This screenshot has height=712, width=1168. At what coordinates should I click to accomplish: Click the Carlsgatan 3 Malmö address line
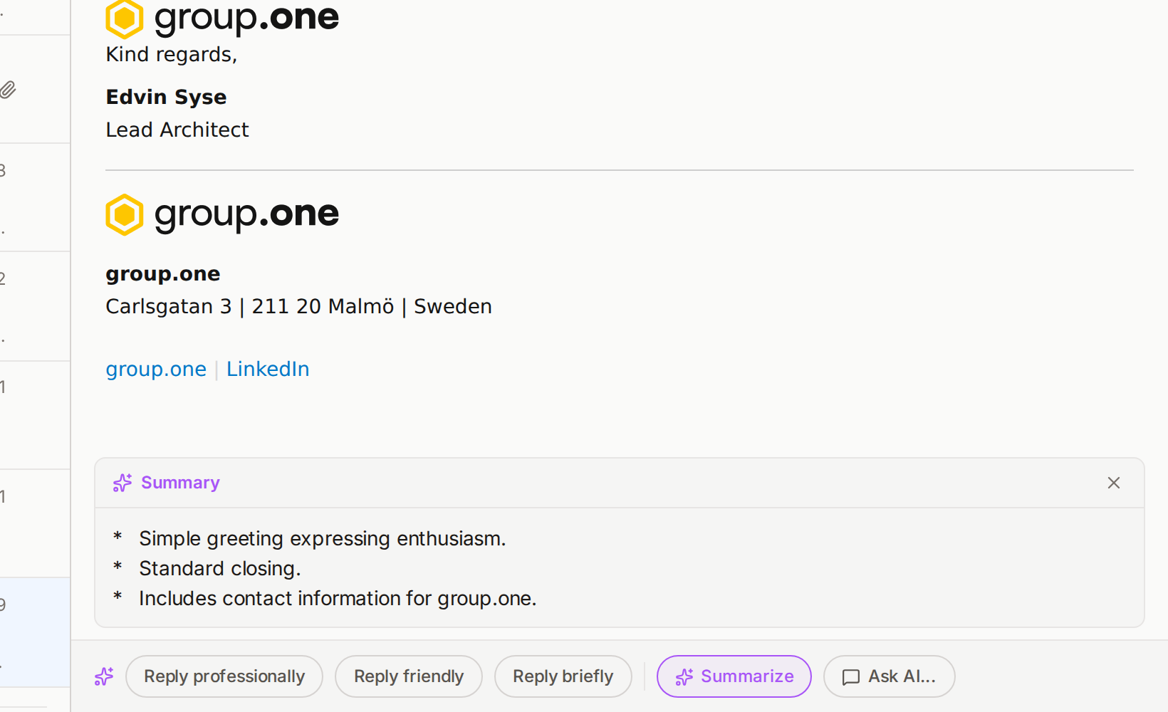(298, 306)
